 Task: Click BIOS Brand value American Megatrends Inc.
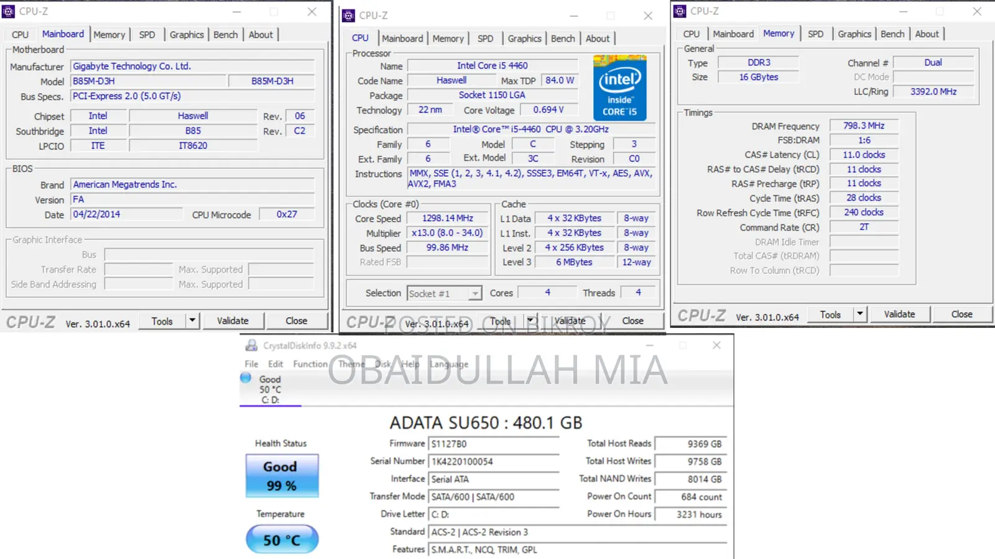tap(193, 184)
